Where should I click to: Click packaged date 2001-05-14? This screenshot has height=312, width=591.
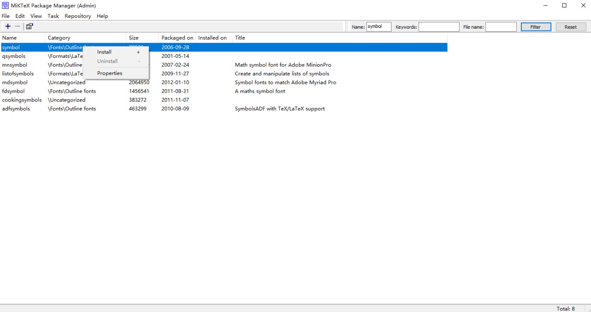coord(175,56)
